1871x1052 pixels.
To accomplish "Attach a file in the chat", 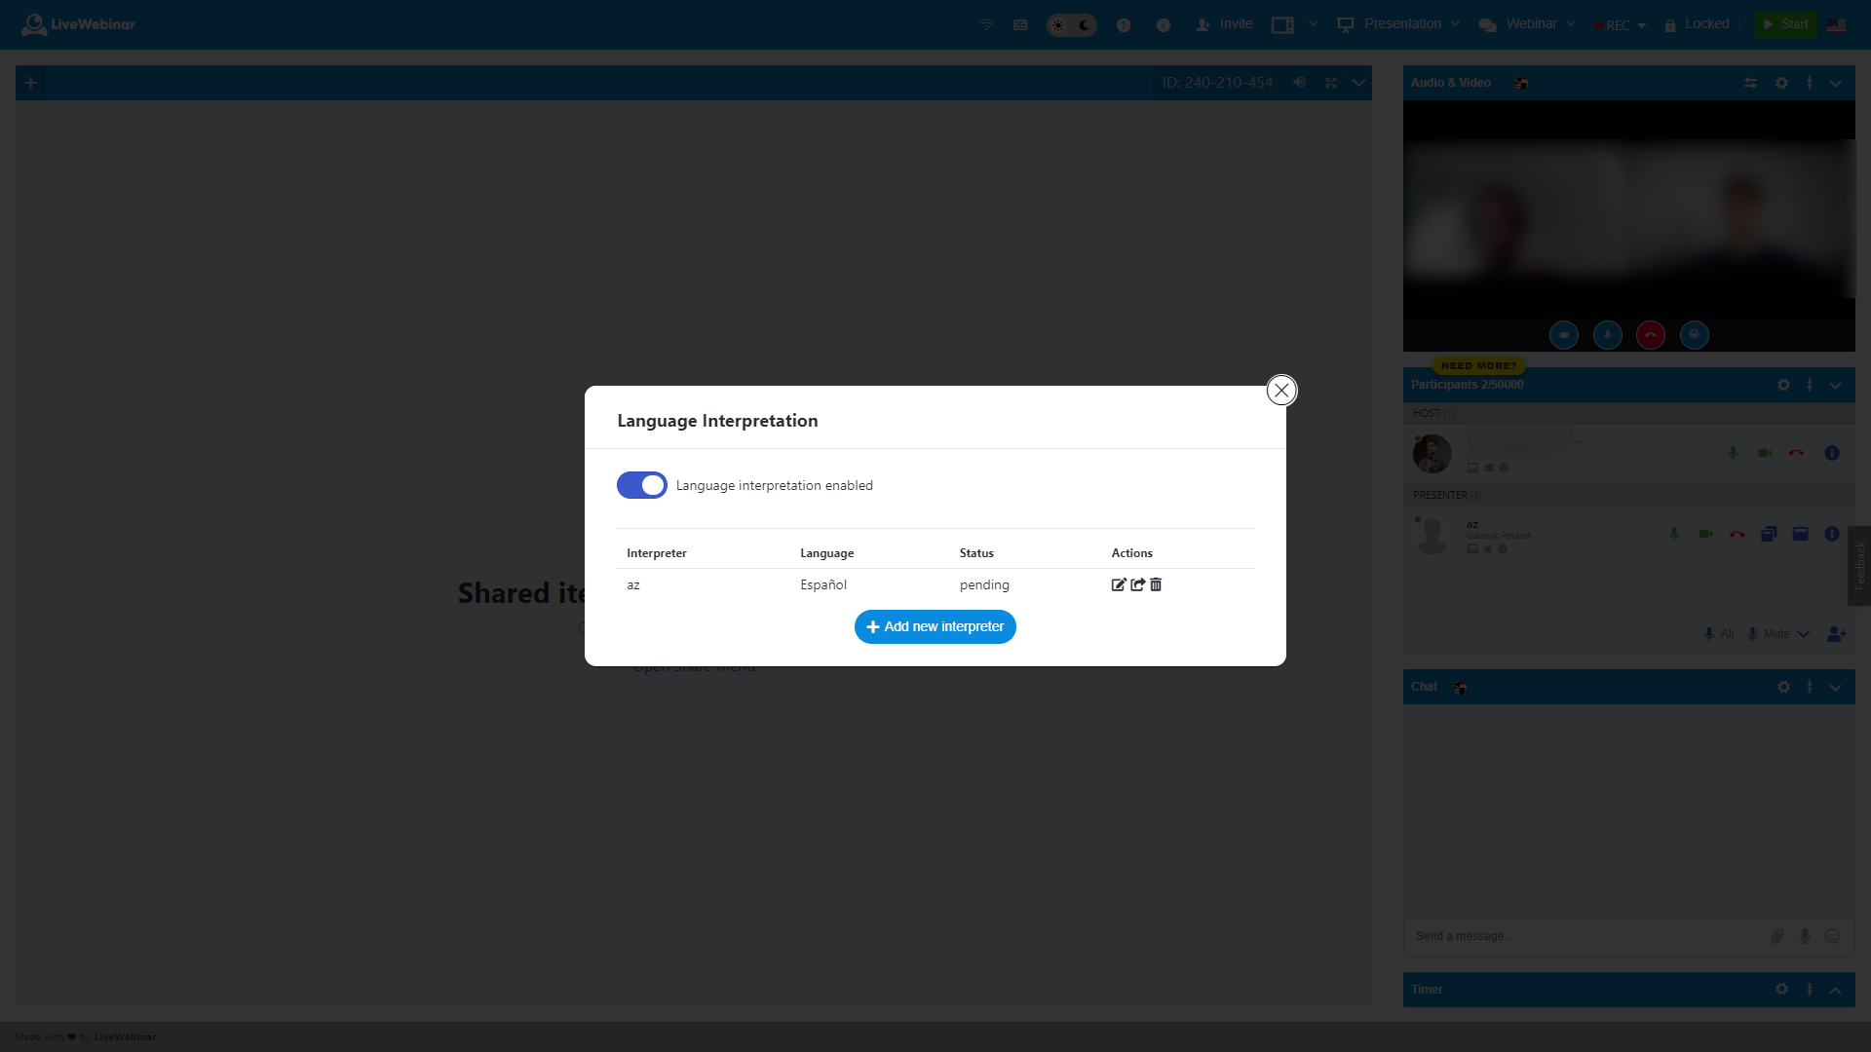I will tap(1777, 936).
